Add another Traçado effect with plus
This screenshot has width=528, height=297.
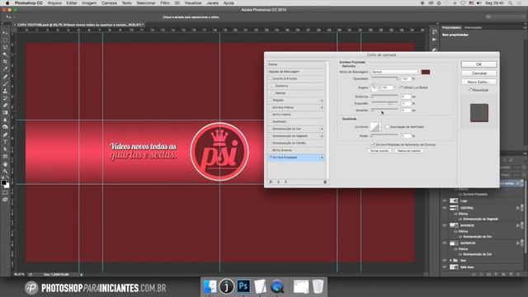[x=322, y=101]
